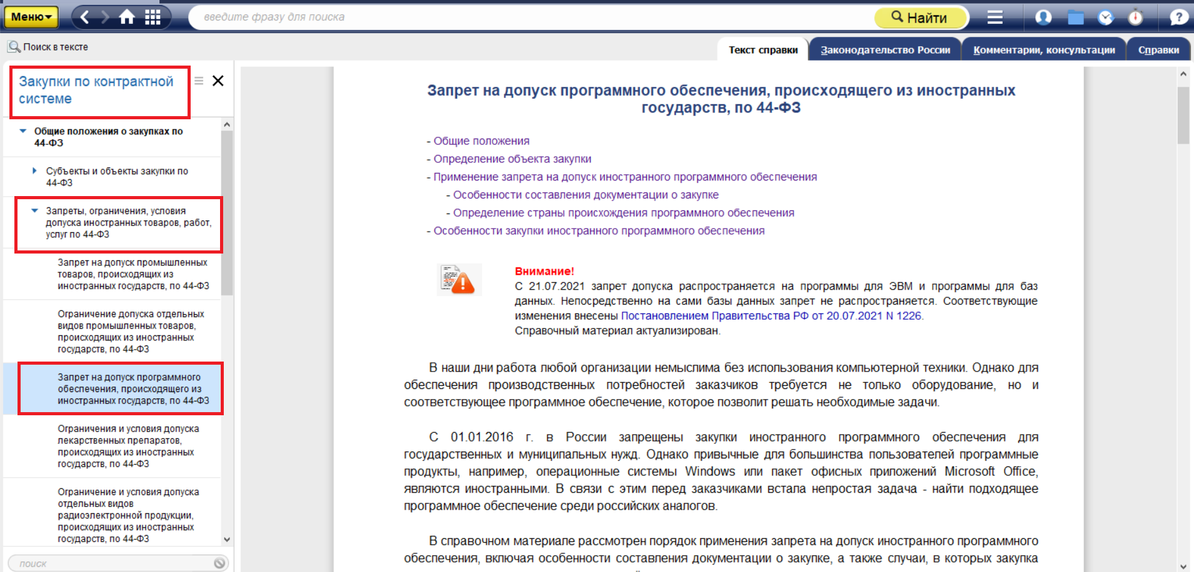Open the home page icon
The height and width of the screenshot is (572, 1194).
(x=127, y=17)
